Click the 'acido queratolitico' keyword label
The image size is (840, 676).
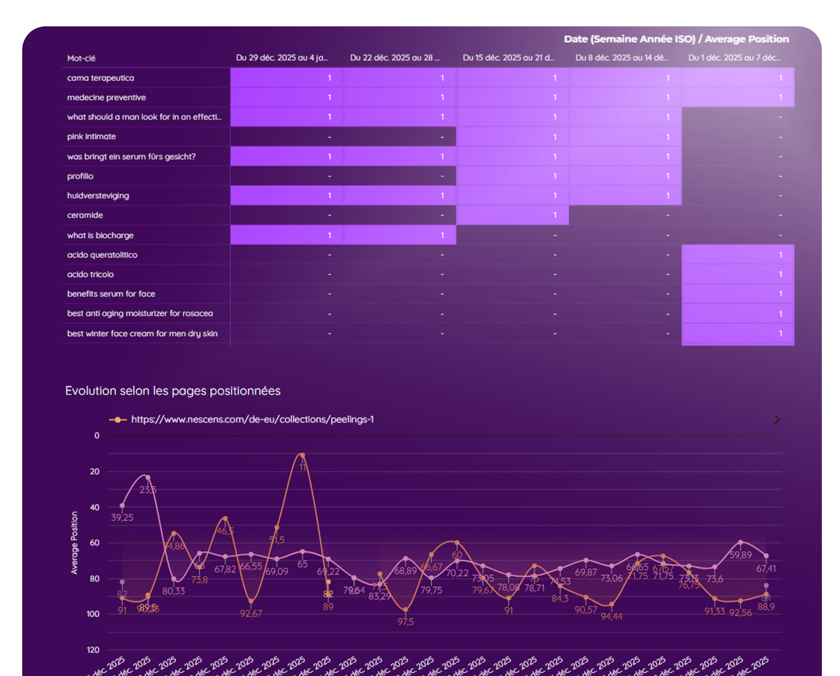tap(102, 255)
